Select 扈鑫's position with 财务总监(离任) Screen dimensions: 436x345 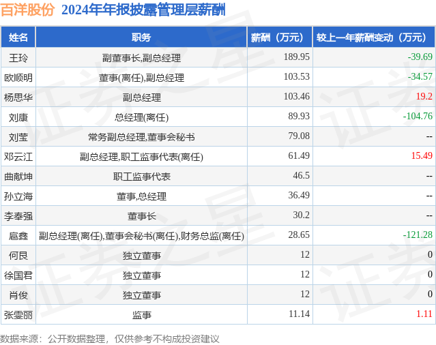(141, 236)
